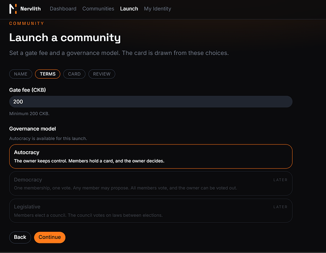The height and width of the screenshot is (253, 326).
Task: Click the Nervlith logo icon
Action: tap(13, 9)
